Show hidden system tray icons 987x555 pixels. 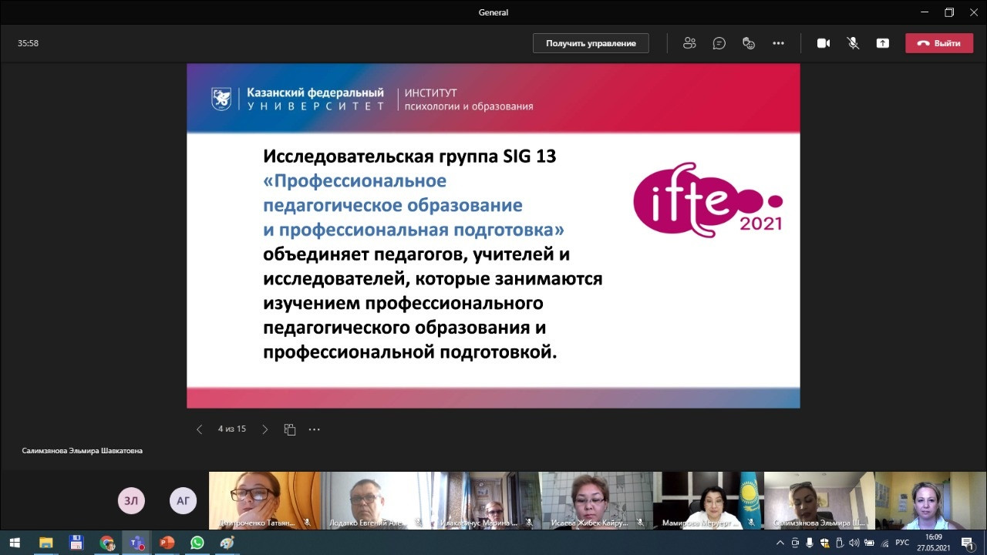point(781,543)
